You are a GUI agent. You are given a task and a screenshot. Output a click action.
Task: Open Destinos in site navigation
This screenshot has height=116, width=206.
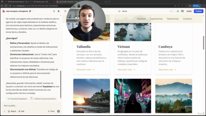coord(141,19)
